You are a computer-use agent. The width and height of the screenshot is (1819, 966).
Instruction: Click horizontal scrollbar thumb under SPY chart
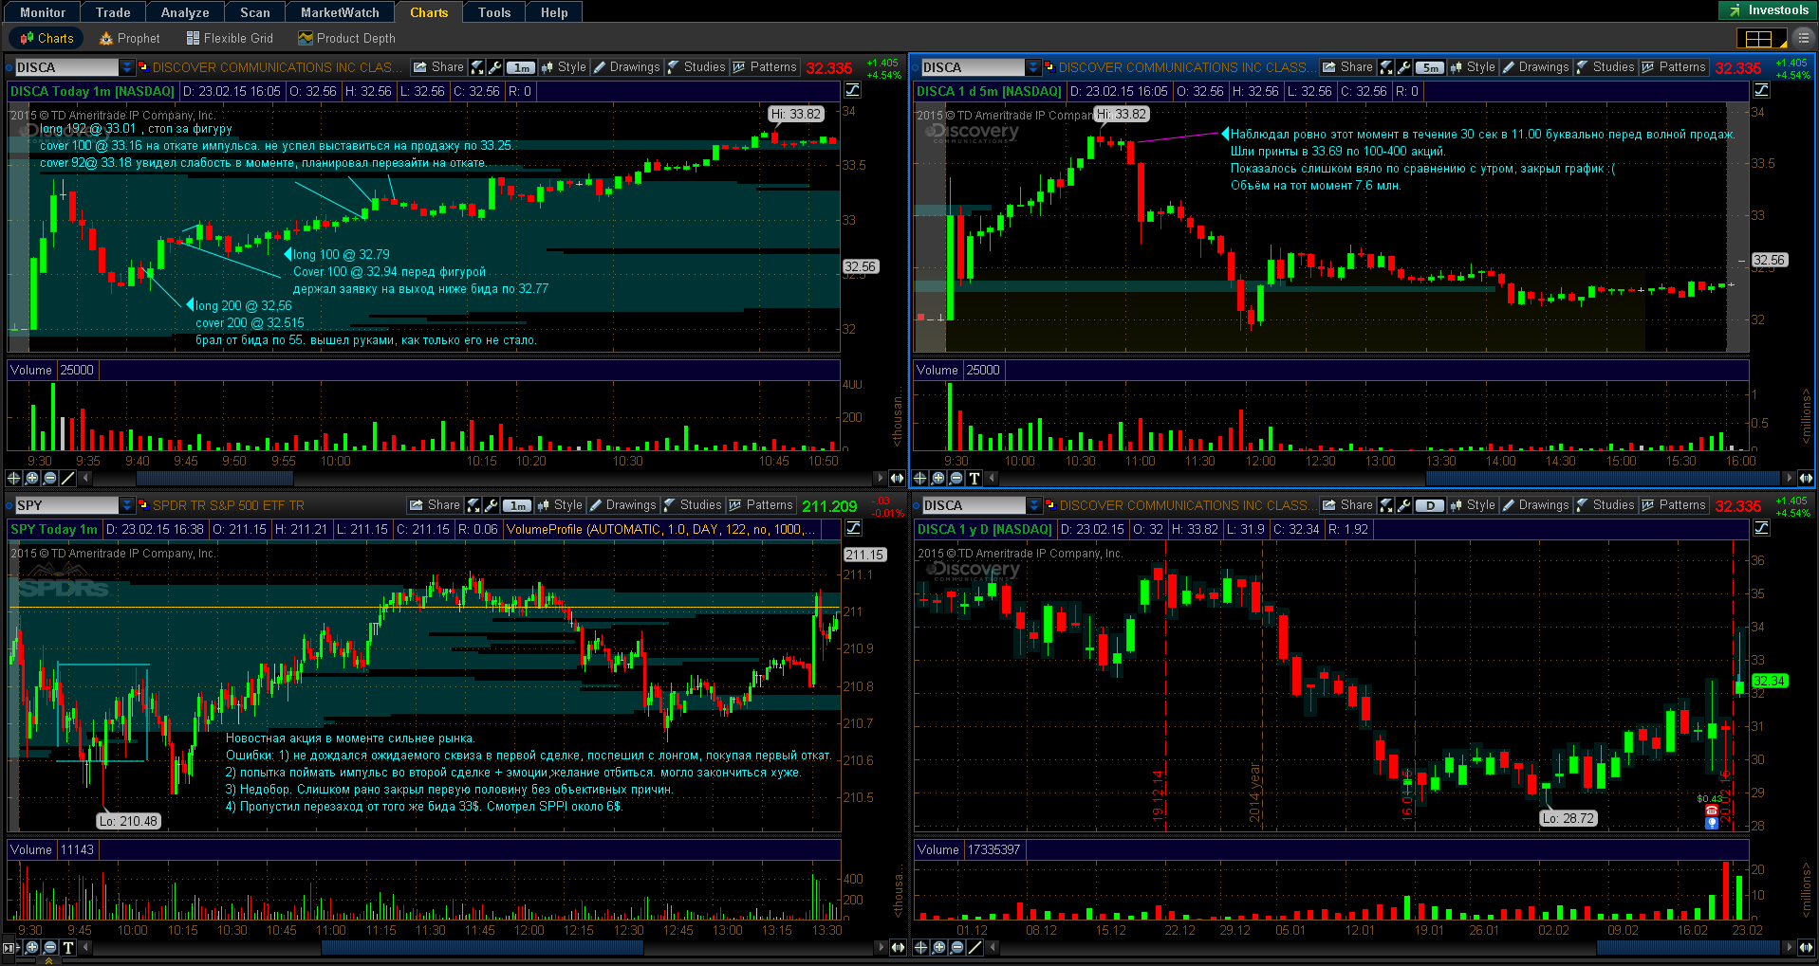(x=482, y=947)
